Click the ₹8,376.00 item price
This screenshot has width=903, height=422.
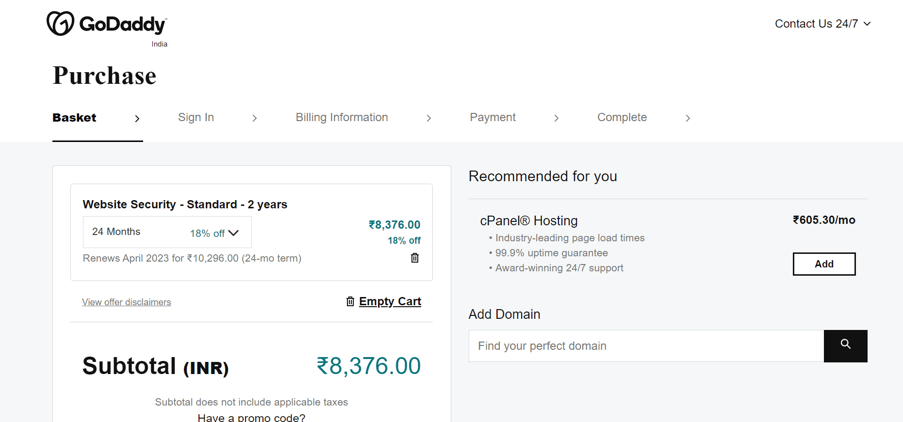[x=394, y=225]
